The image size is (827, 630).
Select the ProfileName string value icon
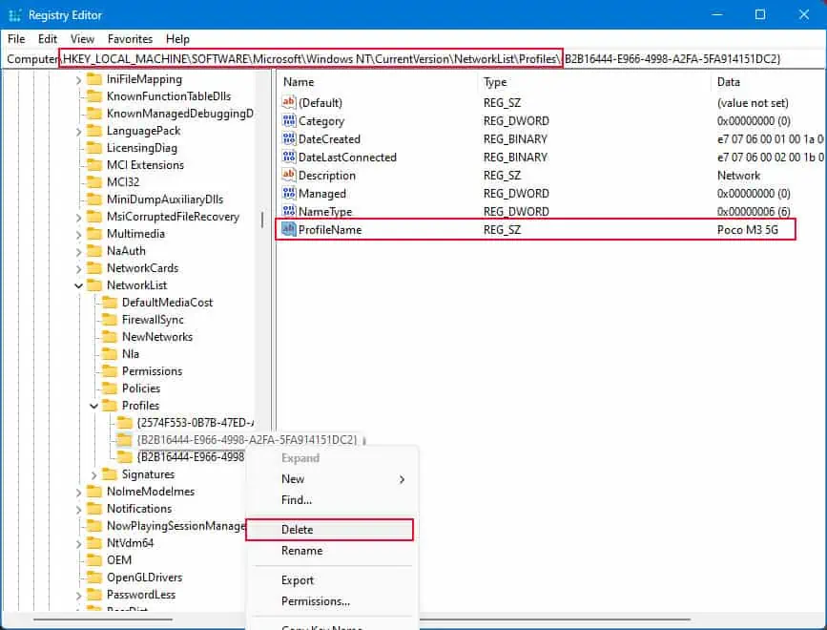pos(291,229)
